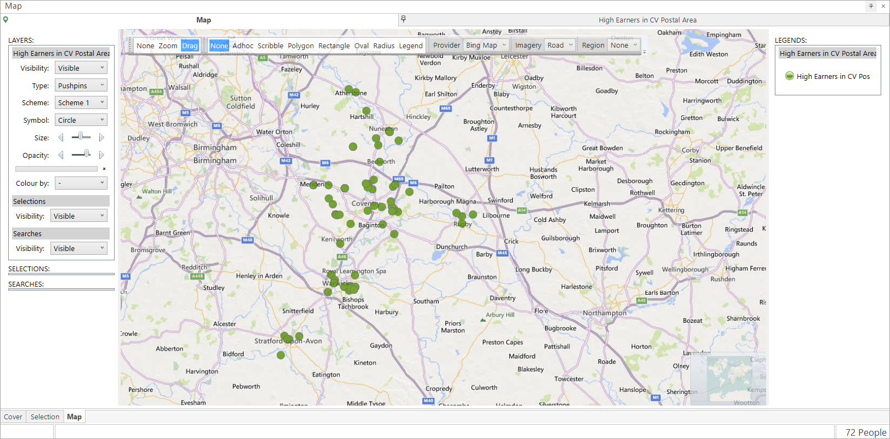This screenshot has width=890, height=439.
Task: Click the Legend toolbar button
Action: click(x=411, y=45)
